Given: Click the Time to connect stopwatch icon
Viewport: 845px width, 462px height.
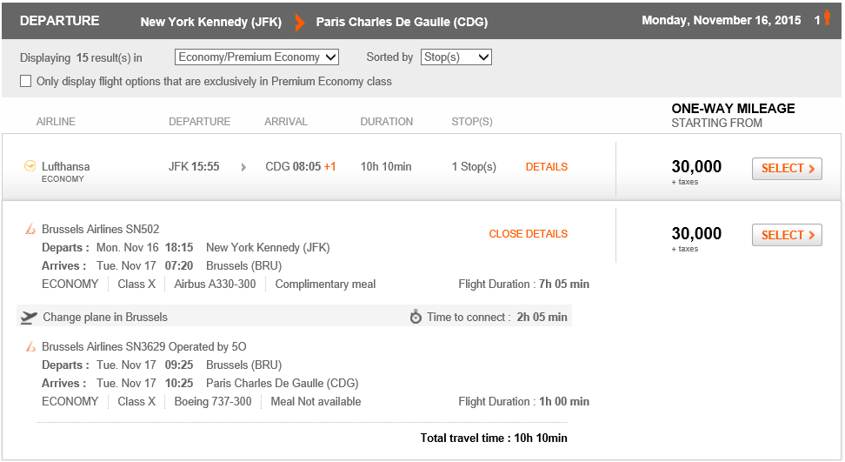Looking at the screenshot, I should click(x=416, y=317).
